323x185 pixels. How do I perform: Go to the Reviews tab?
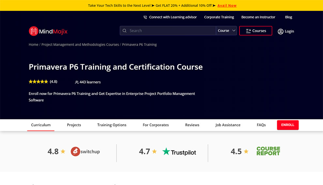[192, 125]
